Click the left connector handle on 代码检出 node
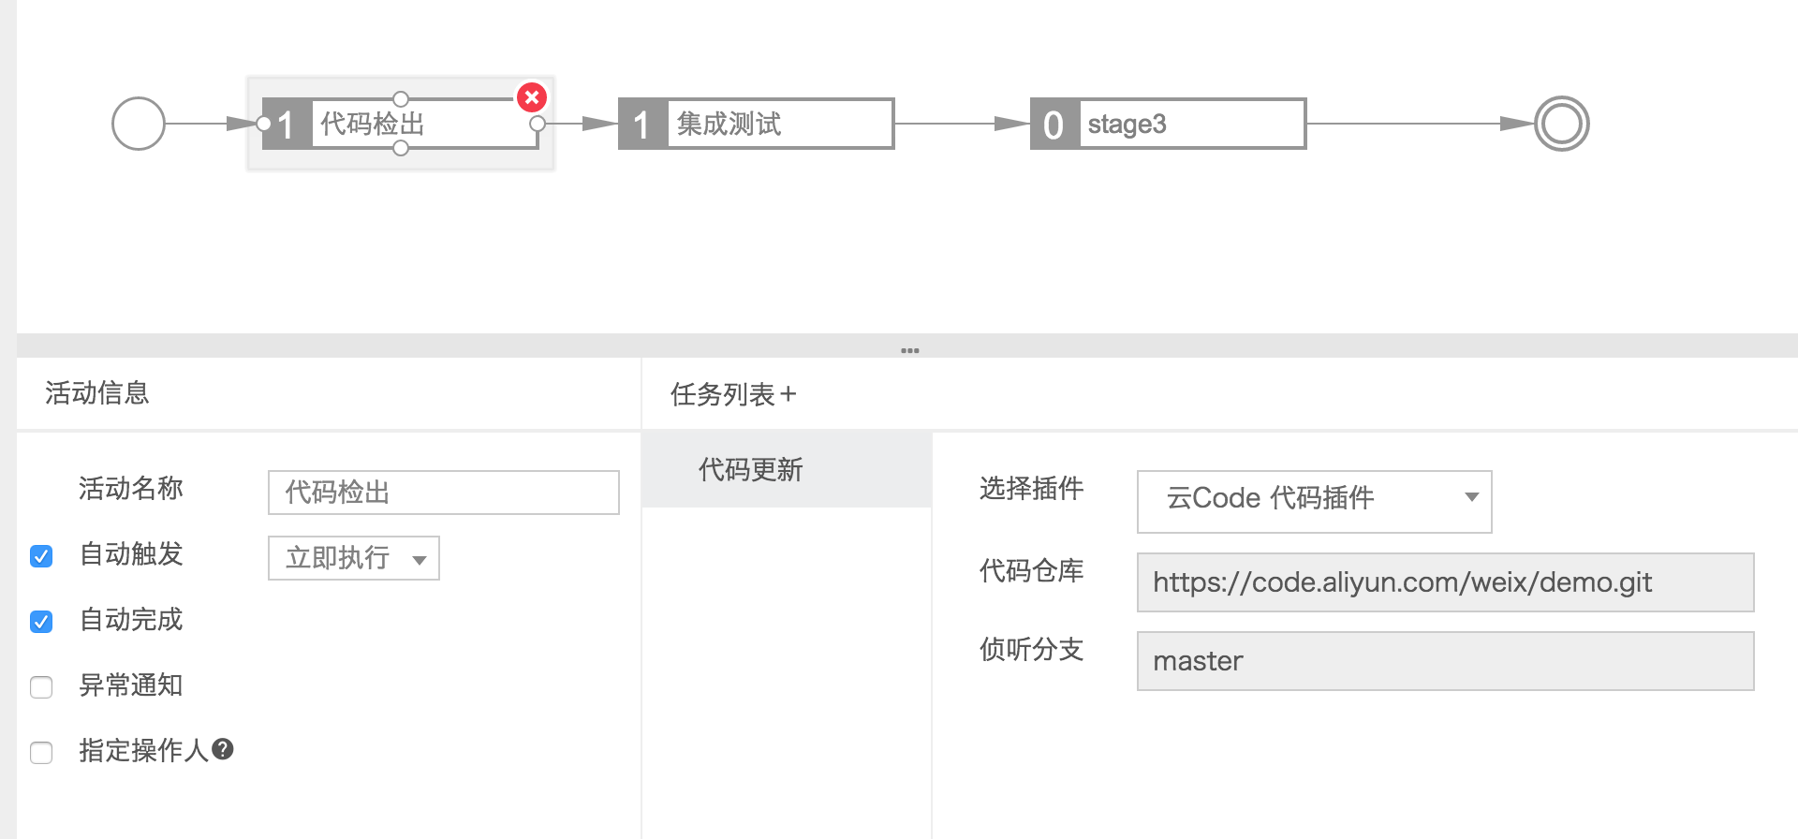 point(263,124)
